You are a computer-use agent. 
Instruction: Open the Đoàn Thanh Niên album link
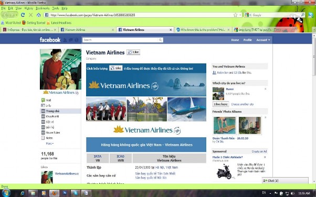(230, 138)
